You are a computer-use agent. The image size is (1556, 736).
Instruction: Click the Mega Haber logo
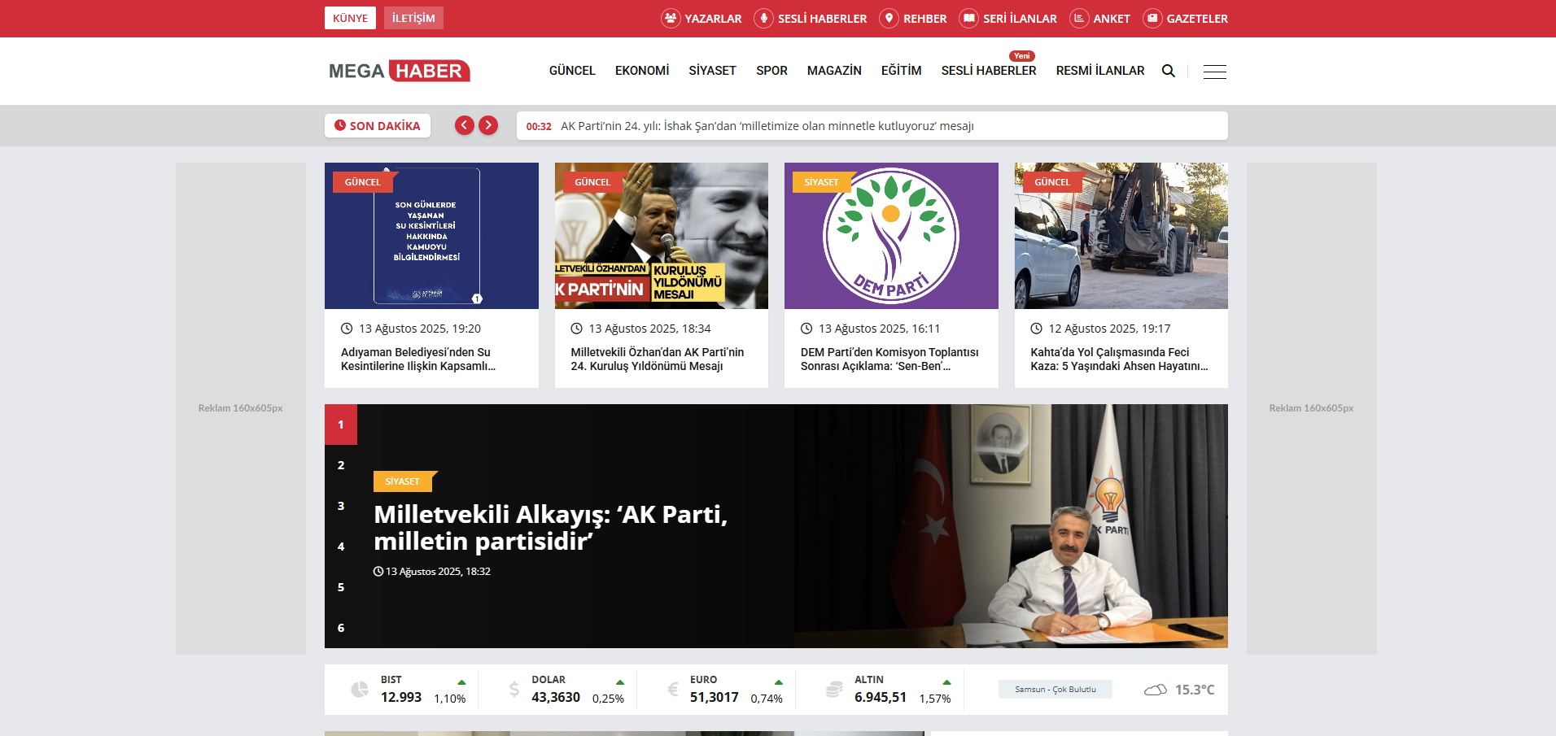pyautogui.click(x=400, y=71)
